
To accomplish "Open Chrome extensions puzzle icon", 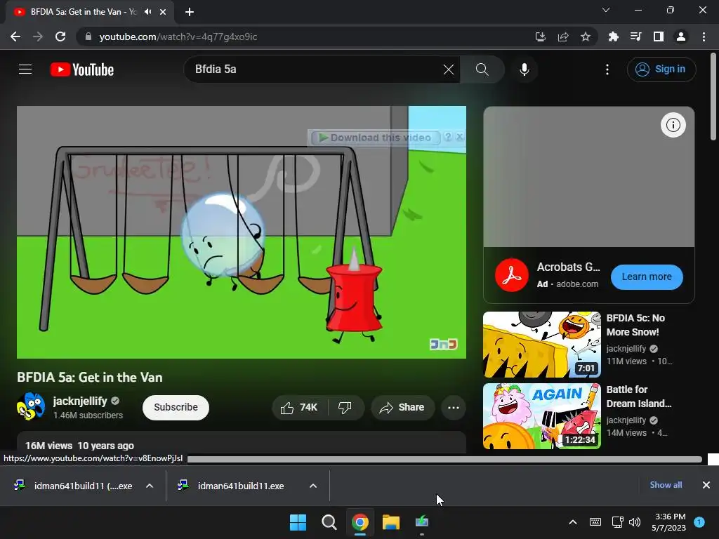I will (x=613, y=36).
